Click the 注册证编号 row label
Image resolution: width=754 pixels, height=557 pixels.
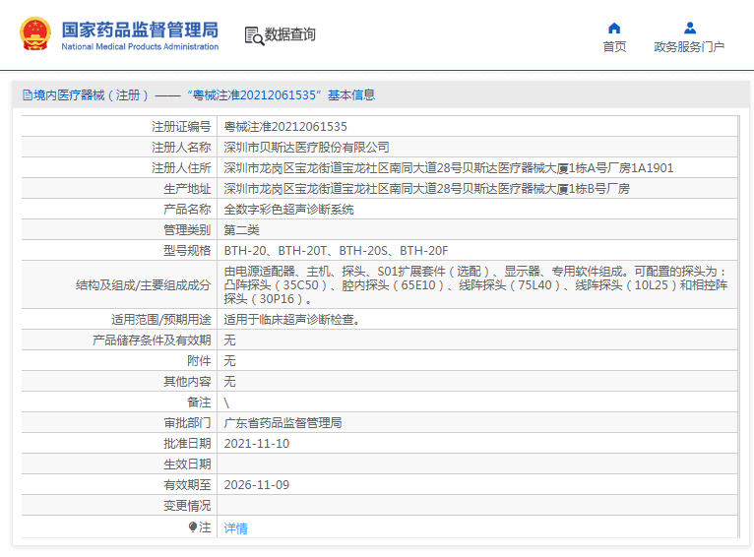click(181, 126)
